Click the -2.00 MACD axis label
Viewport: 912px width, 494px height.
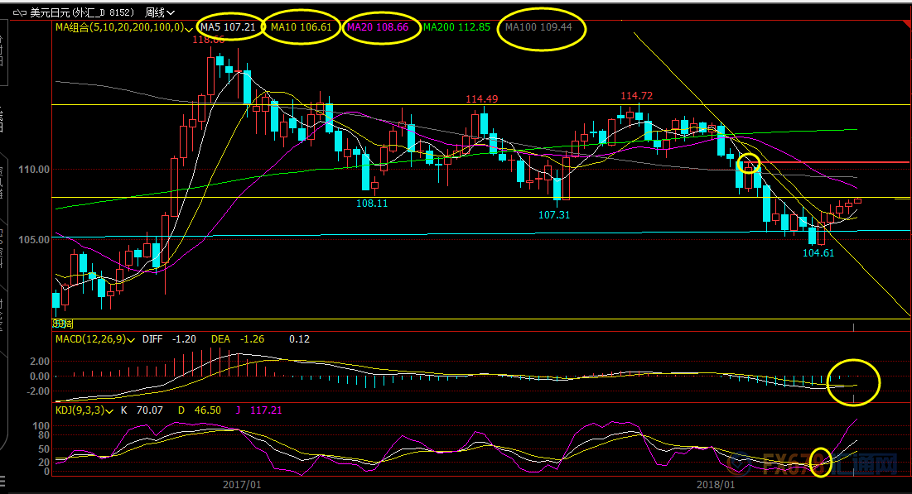pos(37,391)
